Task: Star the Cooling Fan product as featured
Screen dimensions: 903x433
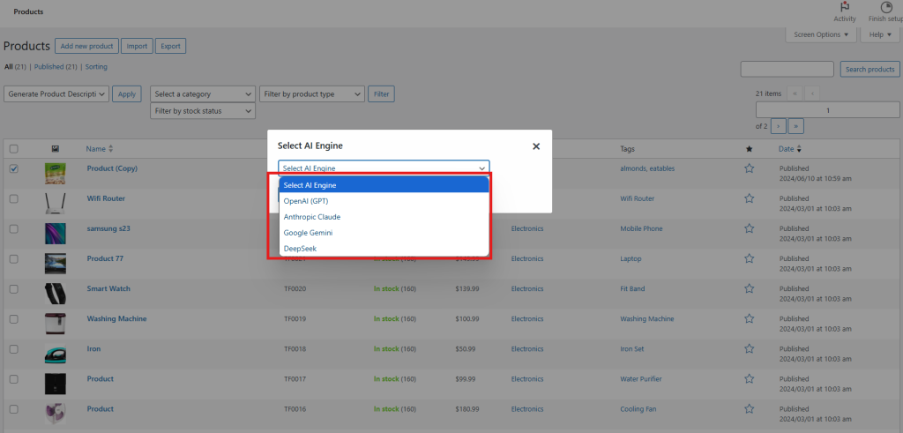Action: pos(750,409)
